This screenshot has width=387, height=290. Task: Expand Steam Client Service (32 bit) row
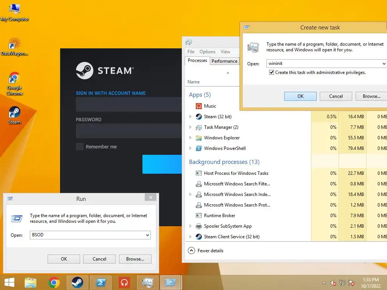tap(190, 236)
